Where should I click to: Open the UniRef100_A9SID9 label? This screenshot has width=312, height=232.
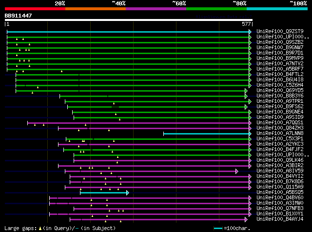[x=280, y=117]
